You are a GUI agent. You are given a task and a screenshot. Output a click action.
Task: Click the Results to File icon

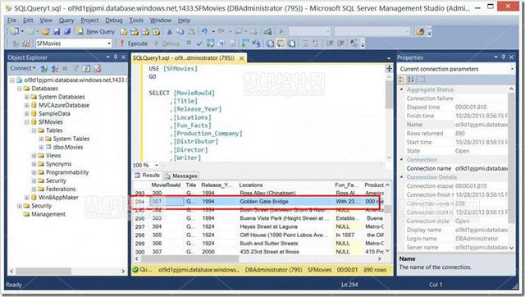(292, 43)
